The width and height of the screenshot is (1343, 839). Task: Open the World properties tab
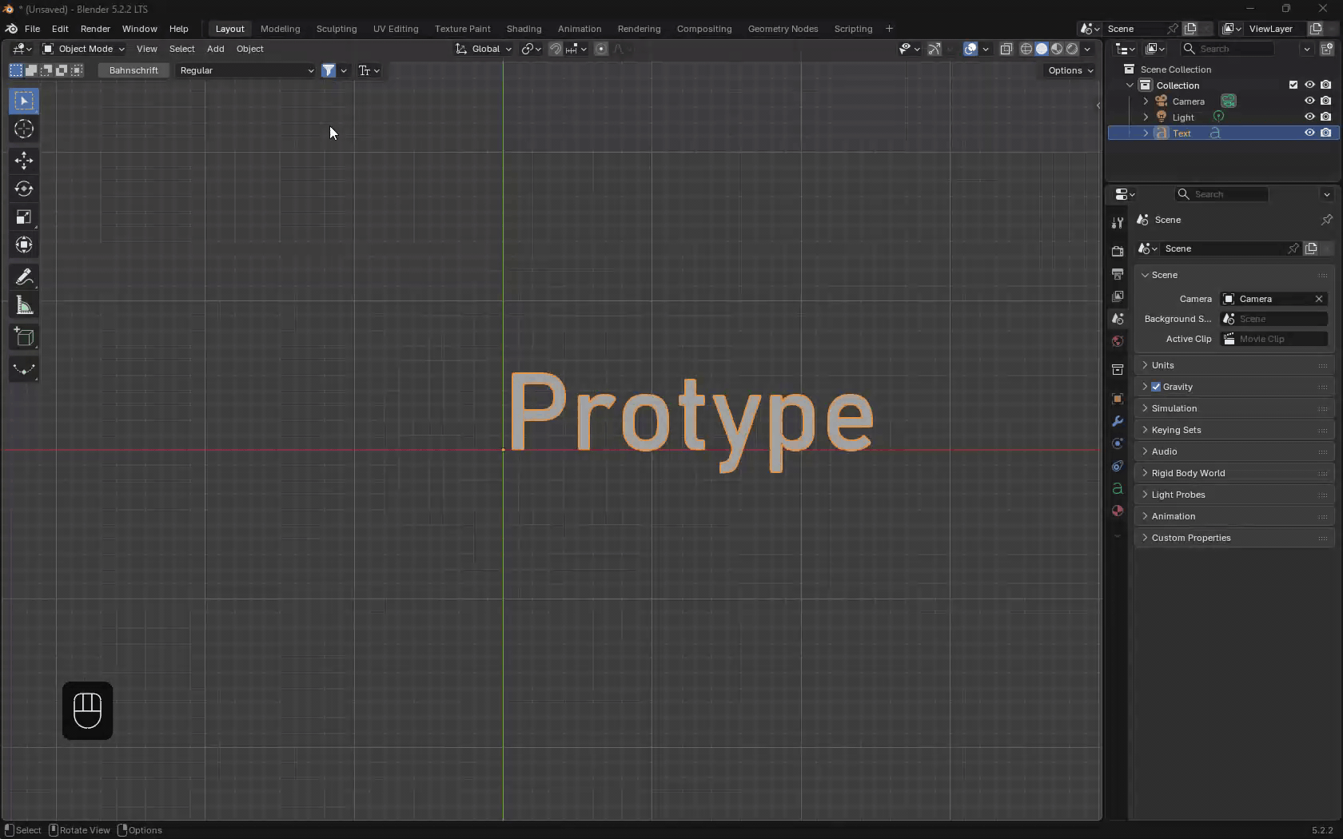pos(1118,341)
